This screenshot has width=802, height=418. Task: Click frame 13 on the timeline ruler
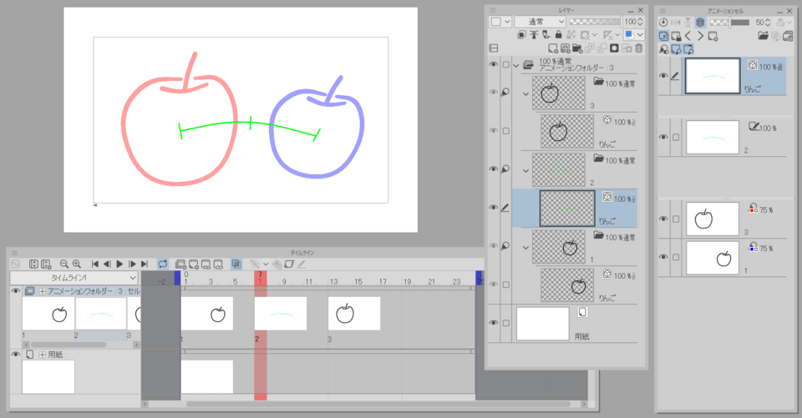tap(333, 281)
